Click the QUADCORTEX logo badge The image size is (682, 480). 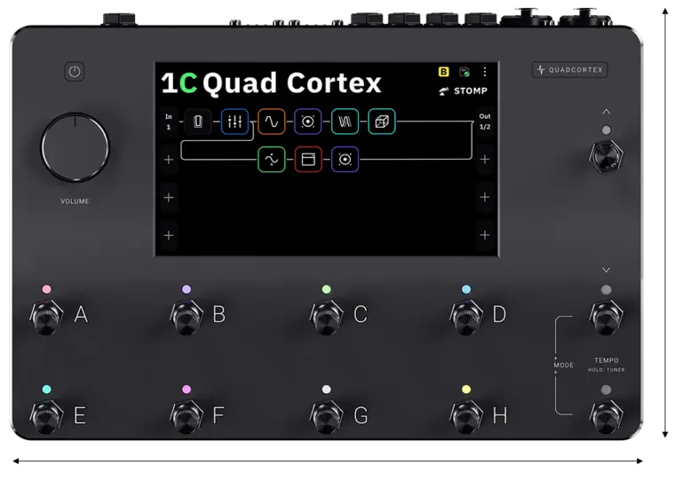[x=570, y=69]
